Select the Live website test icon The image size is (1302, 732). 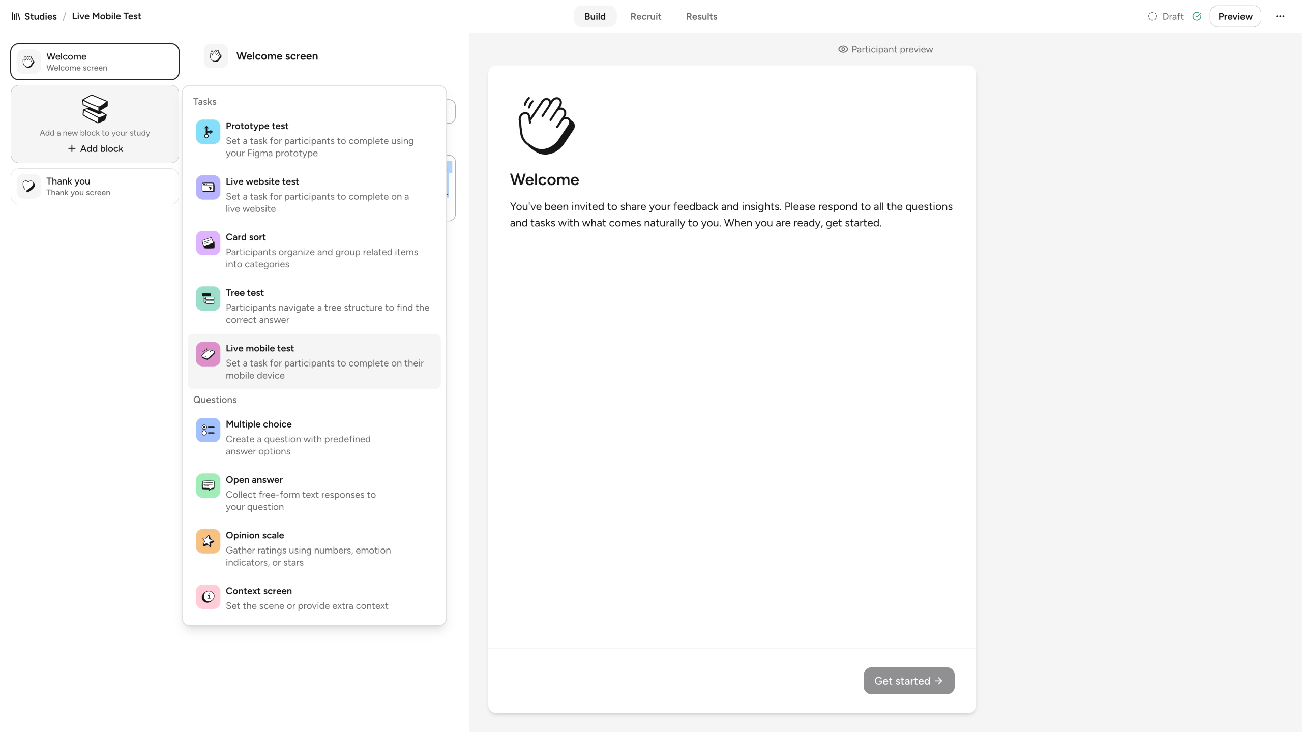click(208, 188)
